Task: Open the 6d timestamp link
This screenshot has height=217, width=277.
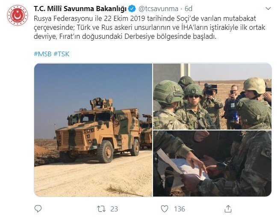Action: pos(189,9)
